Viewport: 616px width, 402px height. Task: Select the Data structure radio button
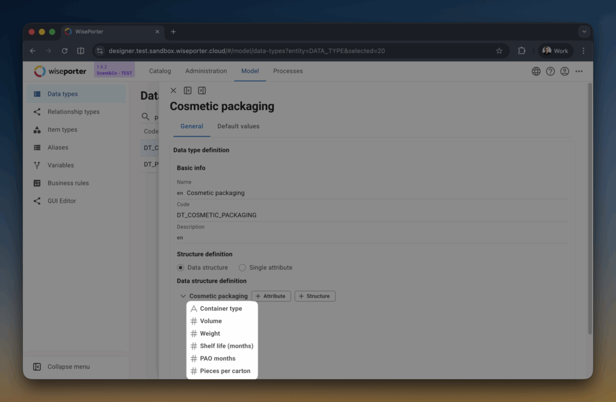[x=180, y=267]
